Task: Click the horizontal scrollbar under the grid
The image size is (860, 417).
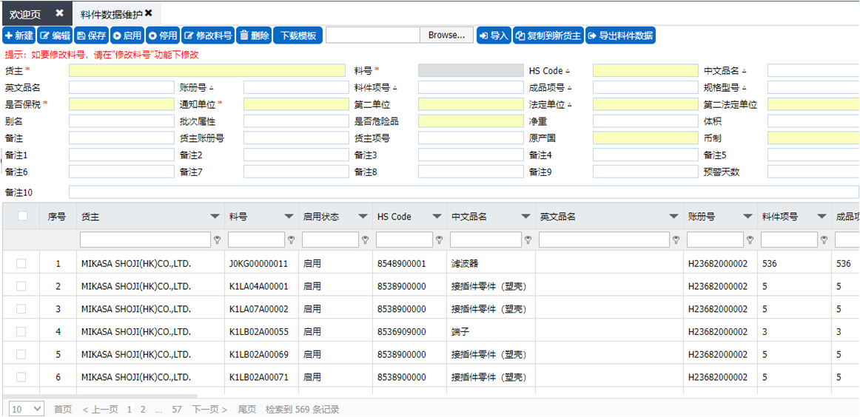Action: 100,395
